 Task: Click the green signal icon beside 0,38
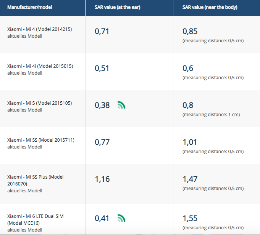pos(121,105)
